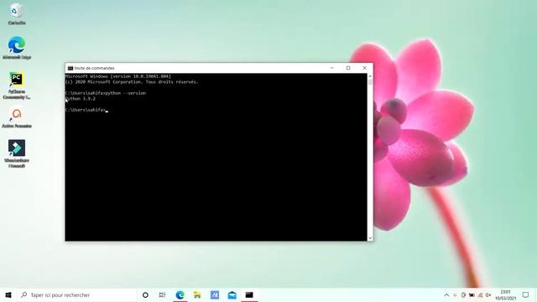Click the muted volume tray icon
Viewport: 537px width, 302px height.
tap(488, 294)
